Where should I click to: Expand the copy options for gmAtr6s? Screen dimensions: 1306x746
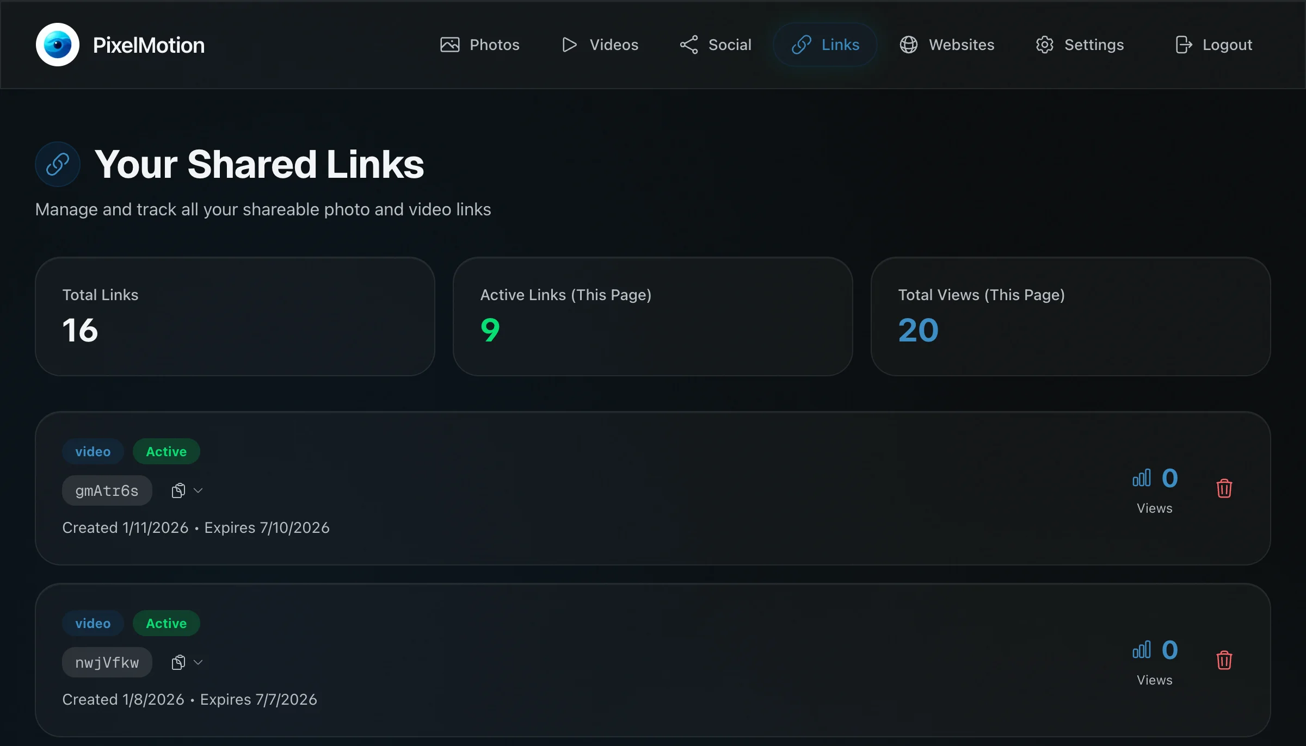pyautogui.click(x=198, y=490)
